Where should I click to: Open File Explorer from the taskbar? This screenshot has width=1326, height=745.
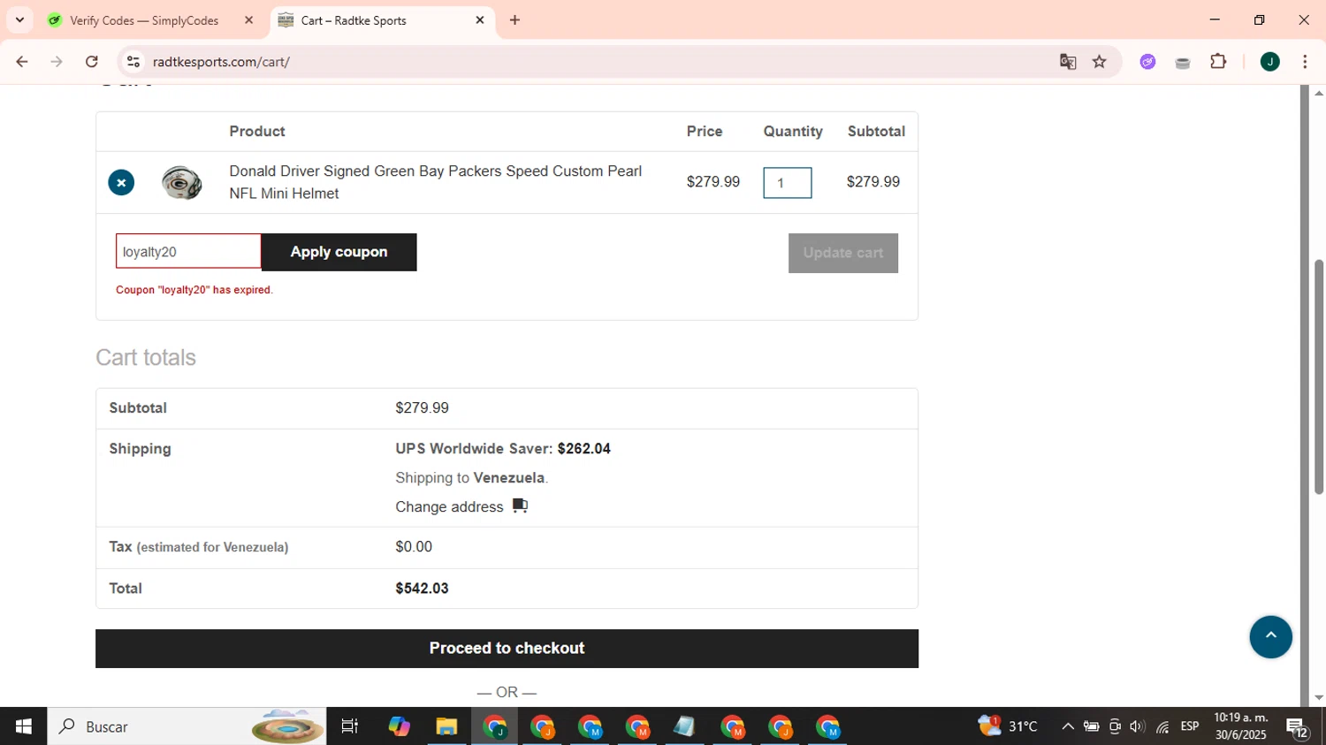[x=446, y=726]
